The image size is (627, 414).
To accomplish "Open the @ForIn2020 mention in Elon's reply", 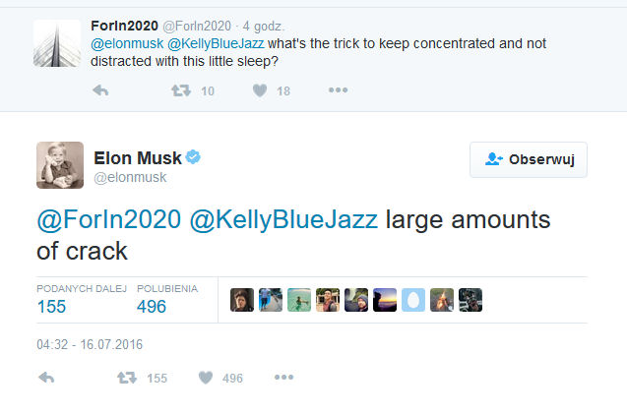I will pos(108,220).
